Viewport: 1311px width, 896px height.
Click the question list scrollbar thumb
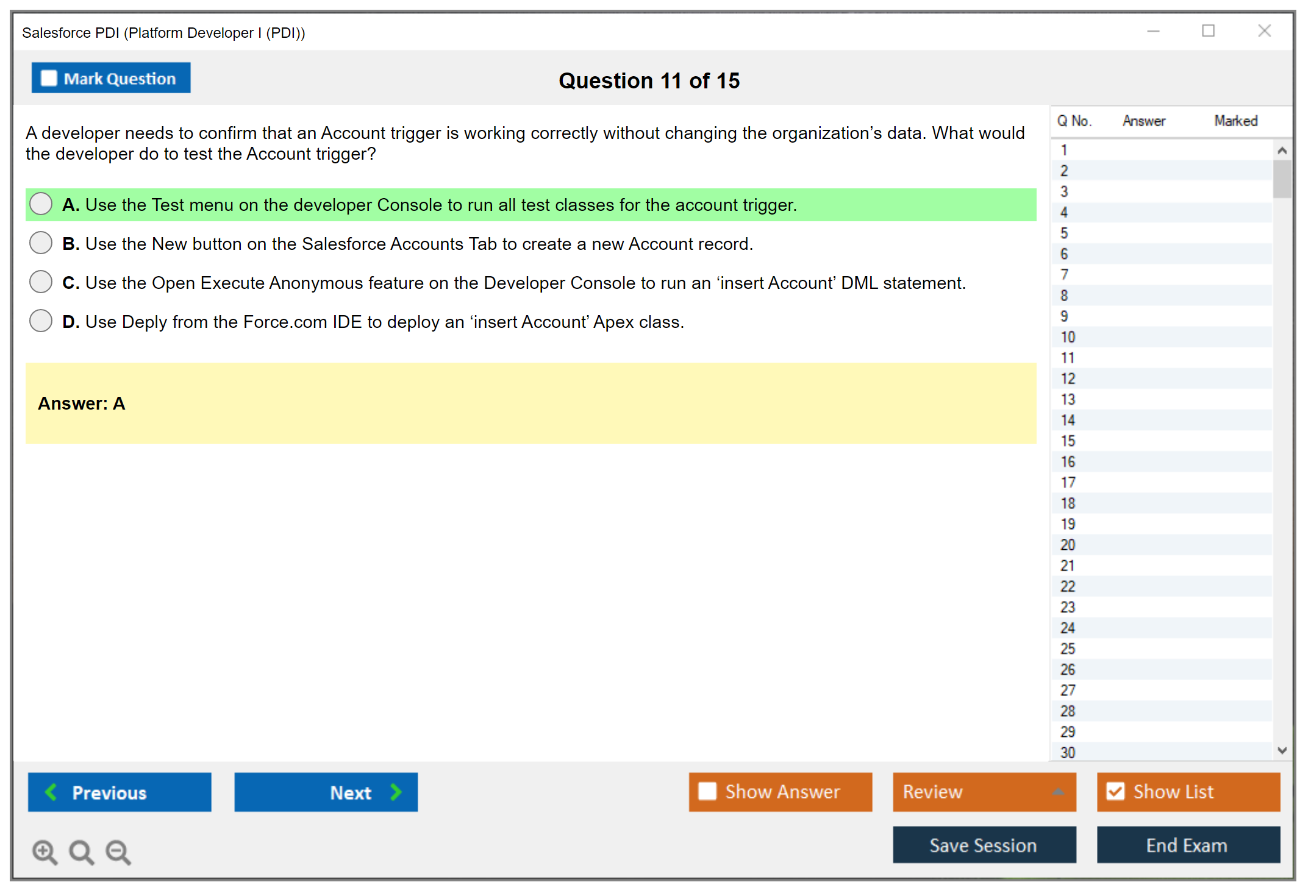pyautogui.click(x=1282, y=179)
